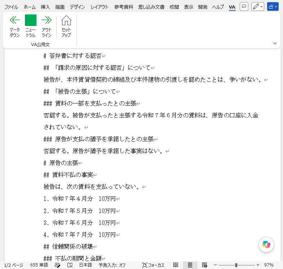The width and height of the screenshot is (283, 269).
Task: Click the line '被告は、次の賃料を支払っていない。'
Action: [92, 187]
